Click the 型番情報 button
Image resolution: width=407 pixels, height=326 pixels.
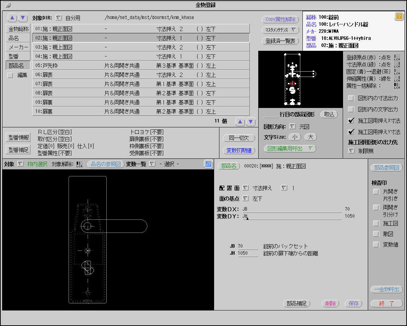(18, 137)
